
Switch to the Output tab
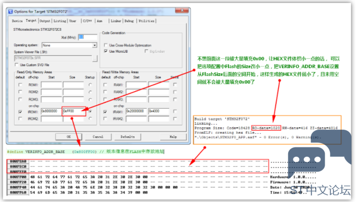pyautogui.click(x=45, y=21)
